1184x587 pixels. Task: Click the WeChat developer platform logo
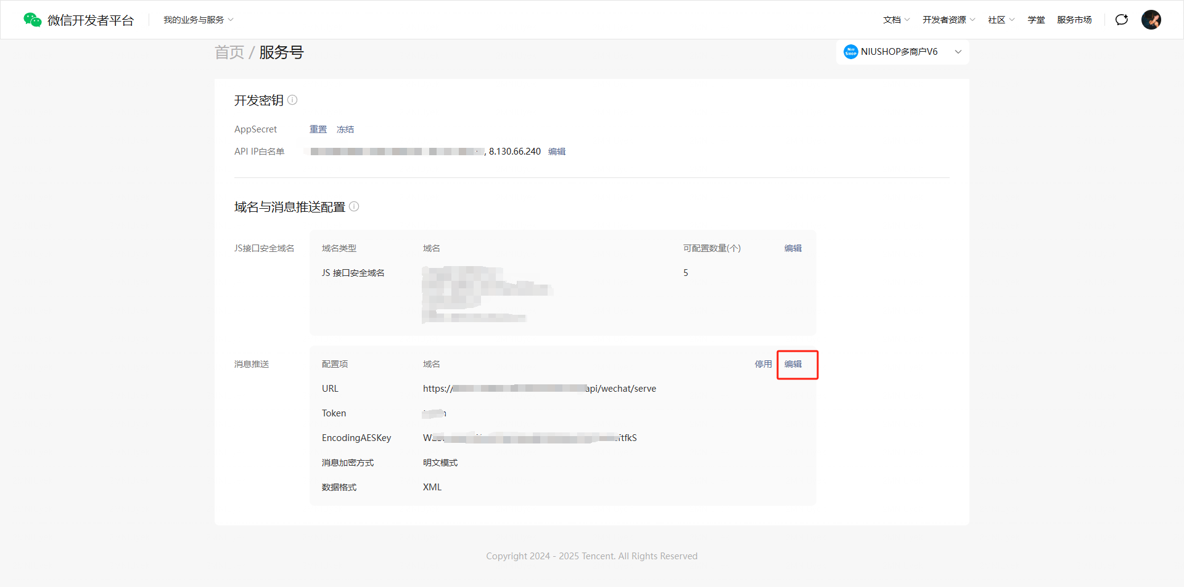[32, 20]
